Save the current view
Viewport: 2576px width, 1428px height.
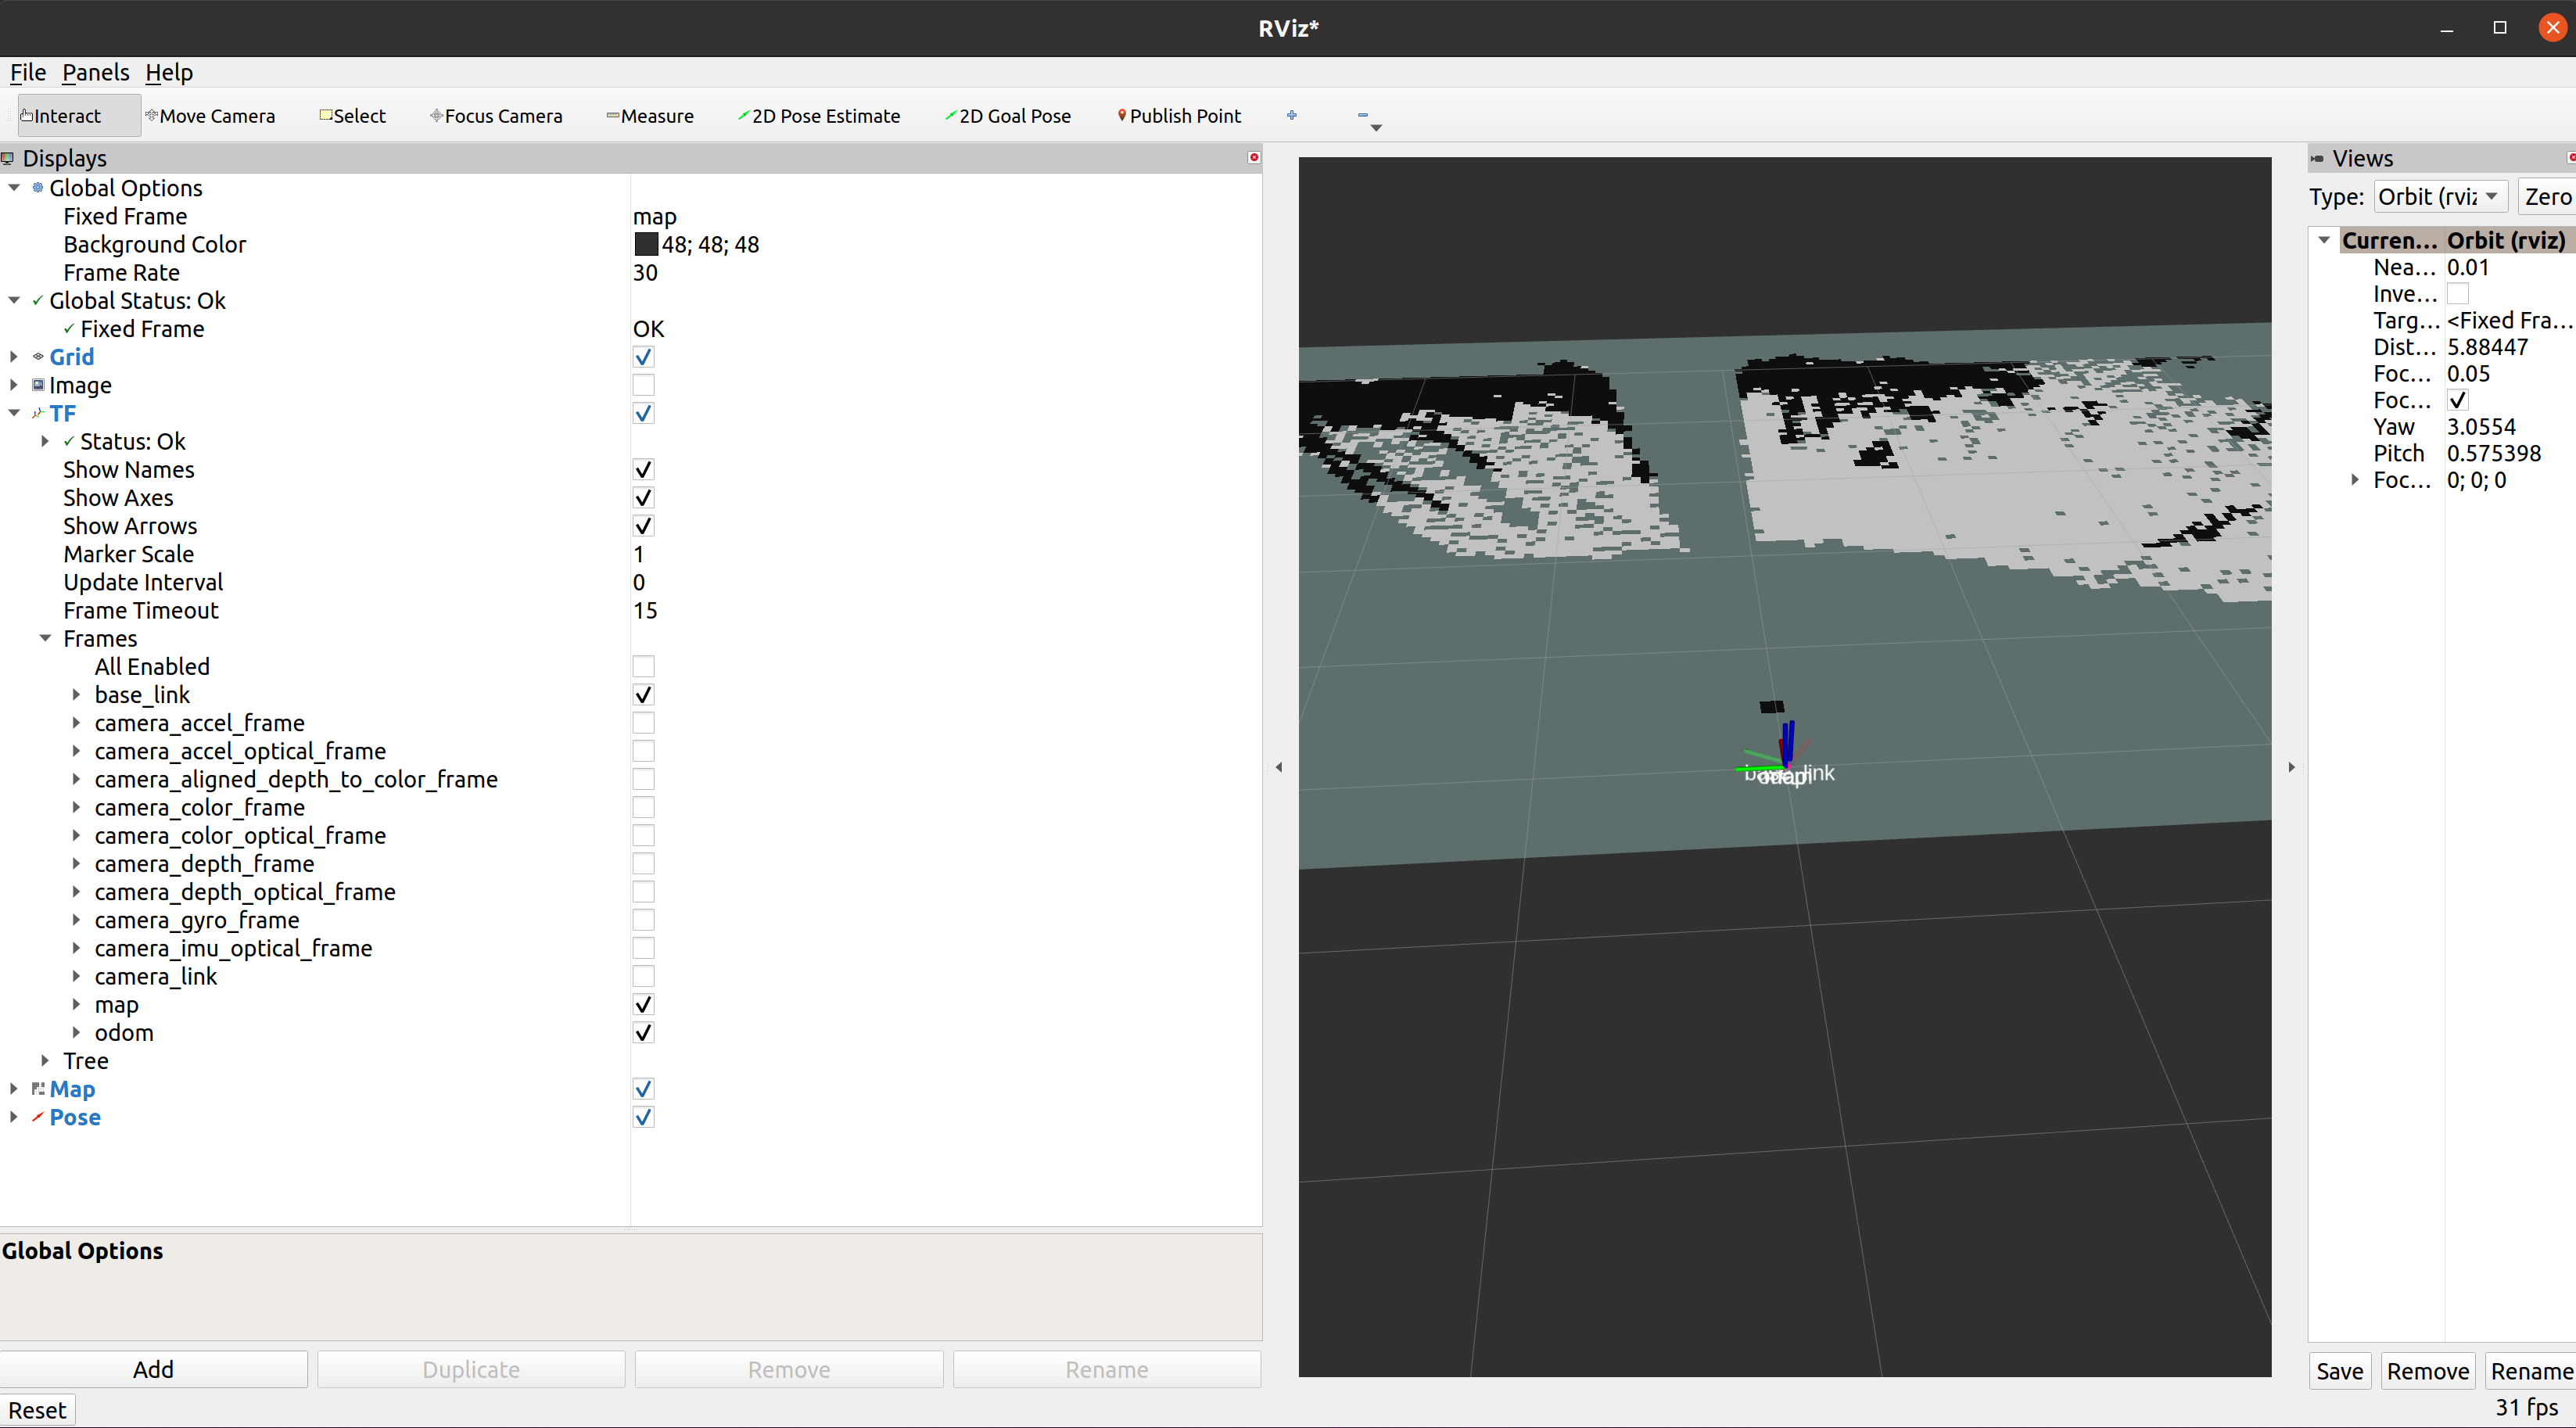(2340, 1371)
